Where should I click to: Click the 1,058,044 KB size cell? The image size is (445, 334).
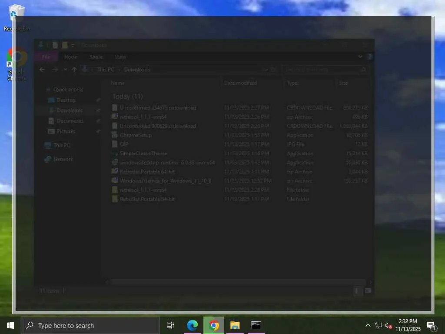[x=354, y=126]
